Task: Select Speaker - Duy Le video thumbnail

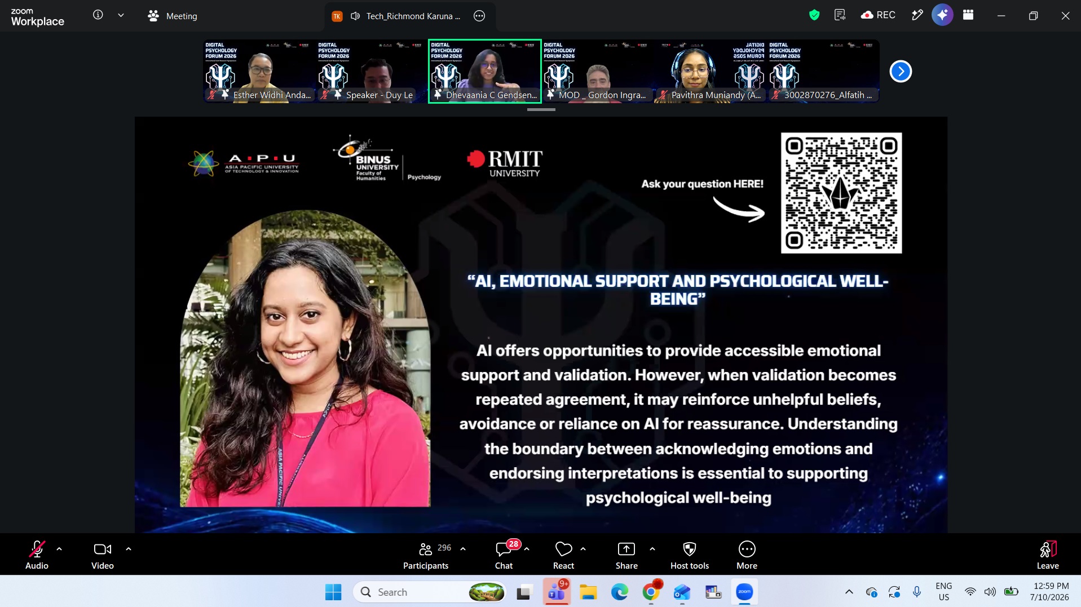Action: [x=372, y=71]
